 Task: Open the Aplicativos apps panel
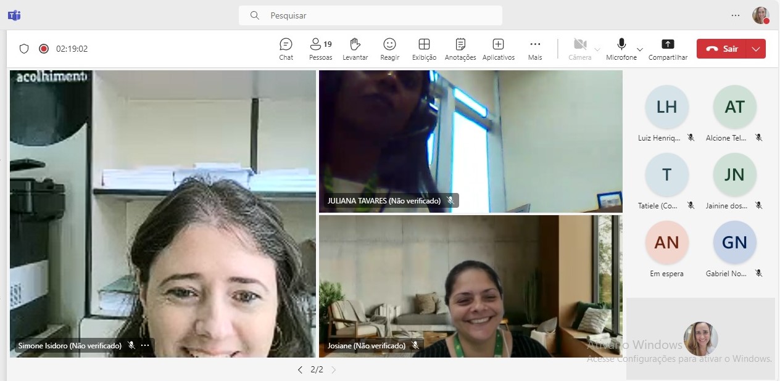(x=498, y=49)
